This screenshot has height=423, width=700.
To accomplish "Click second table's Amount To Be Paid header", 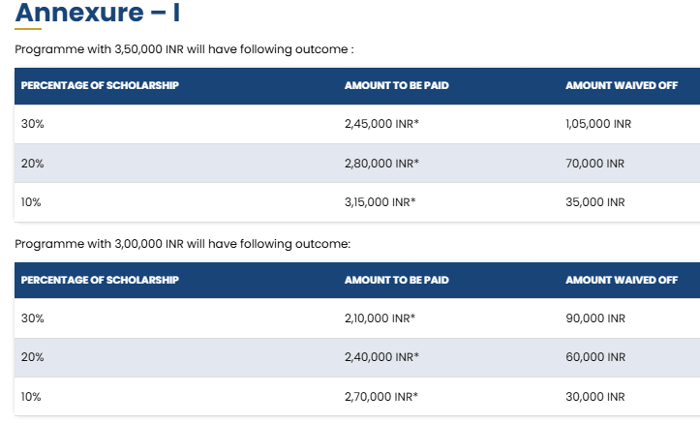I will (x=396, y=280).
